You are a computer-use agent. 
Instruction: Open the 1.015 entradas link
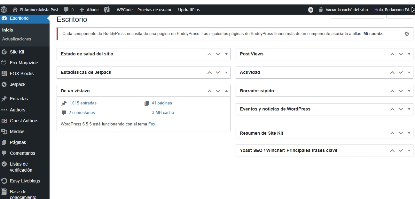(82, 103)
